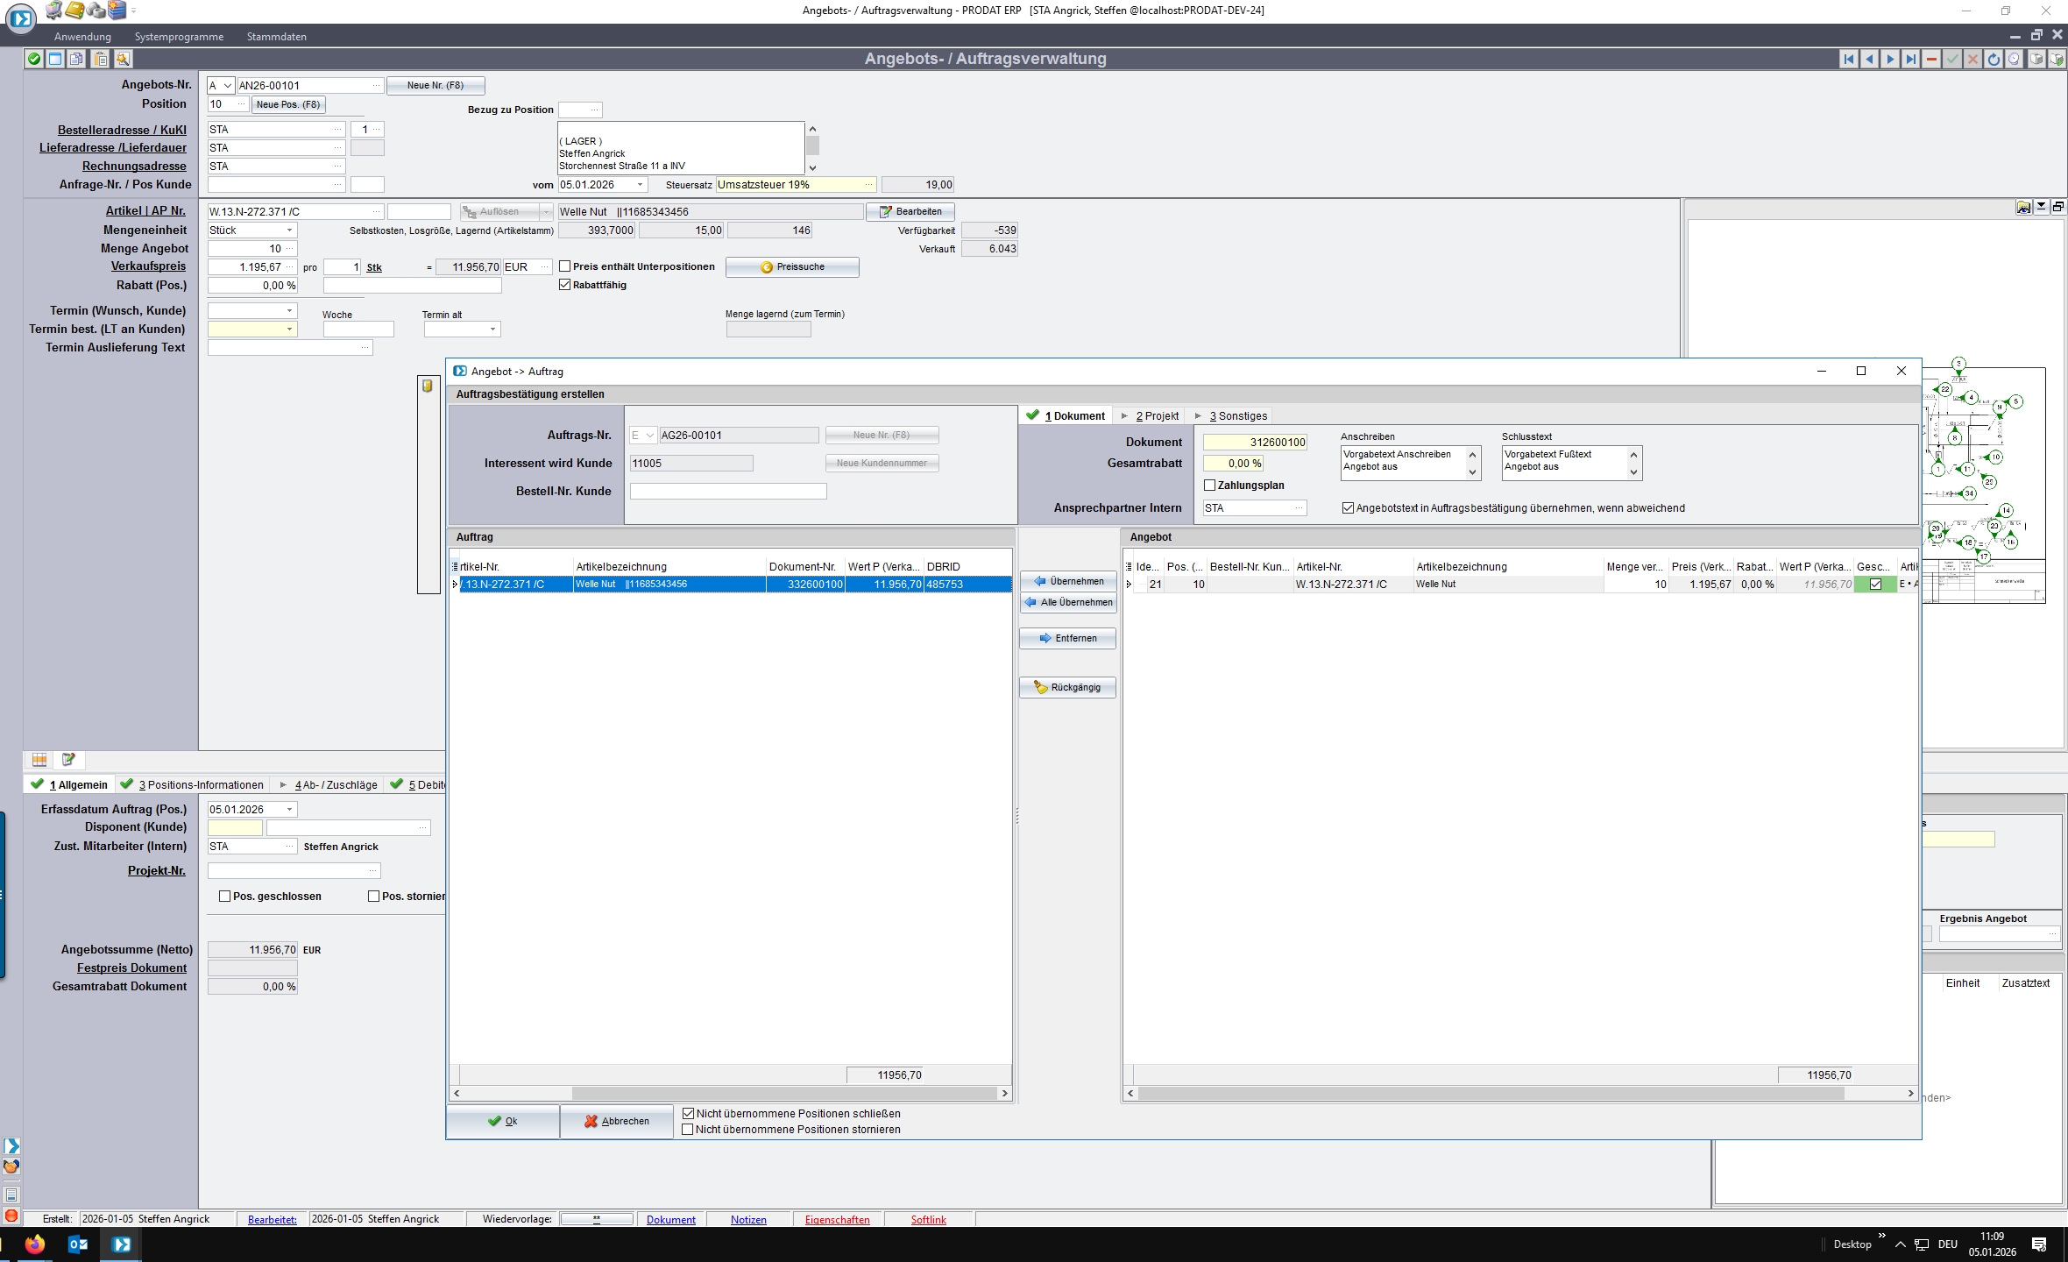
Task: Click the Abbrechen button
Action: tap(617, 1121)
